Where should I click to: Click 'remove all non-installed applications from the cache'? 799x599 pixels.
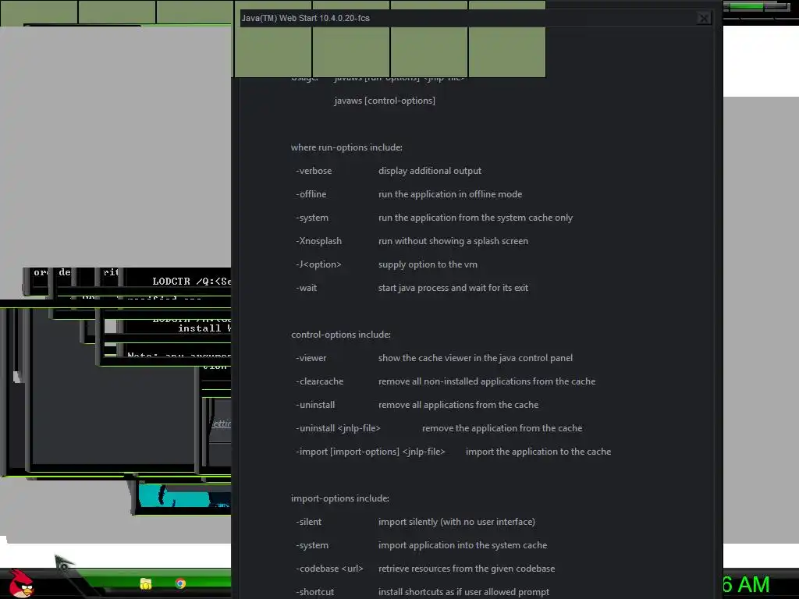[x=487, y=382]
